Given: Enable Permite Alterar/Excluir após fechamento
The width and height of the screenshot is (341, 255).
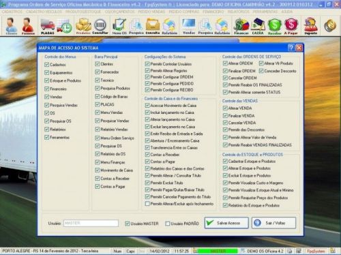Looking at the screenshot, I should 147,204.
